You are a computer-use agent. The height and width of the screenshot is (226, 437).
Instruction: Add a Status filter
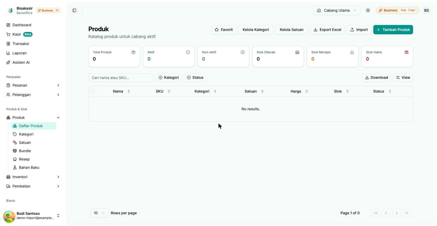pos(195,78)
